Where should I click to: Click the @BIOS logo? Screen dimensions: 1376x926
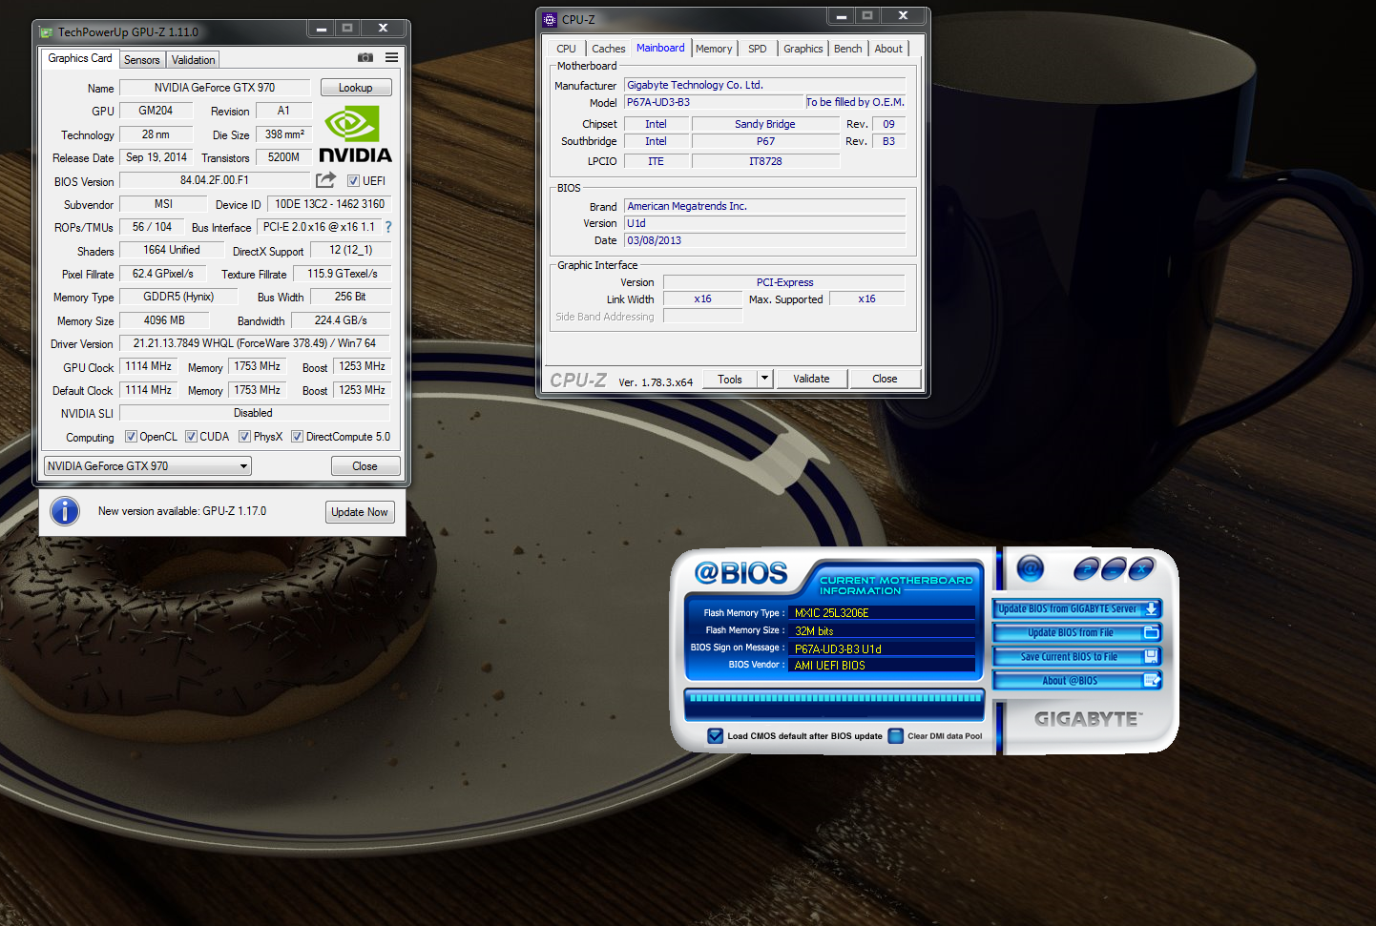740,572
